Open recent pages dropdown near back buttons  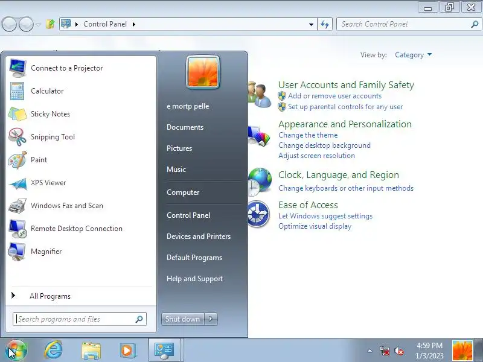pos(38,24)
